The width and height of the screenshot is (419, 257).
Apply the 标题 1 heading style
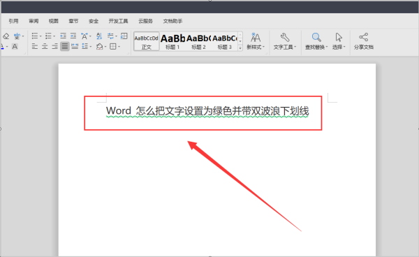tap(172, 42)
